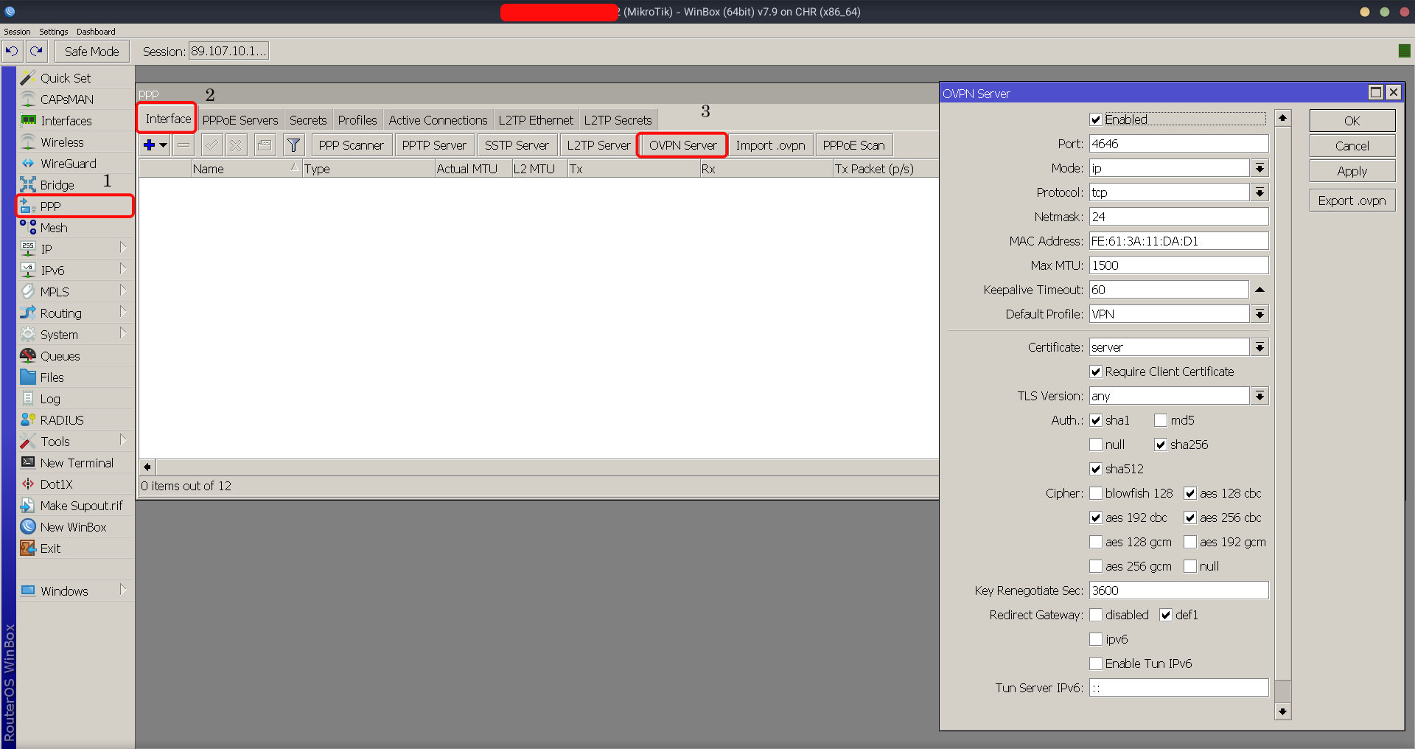Enable the aes 256 gcm cipher

[x=1096, y=566]
